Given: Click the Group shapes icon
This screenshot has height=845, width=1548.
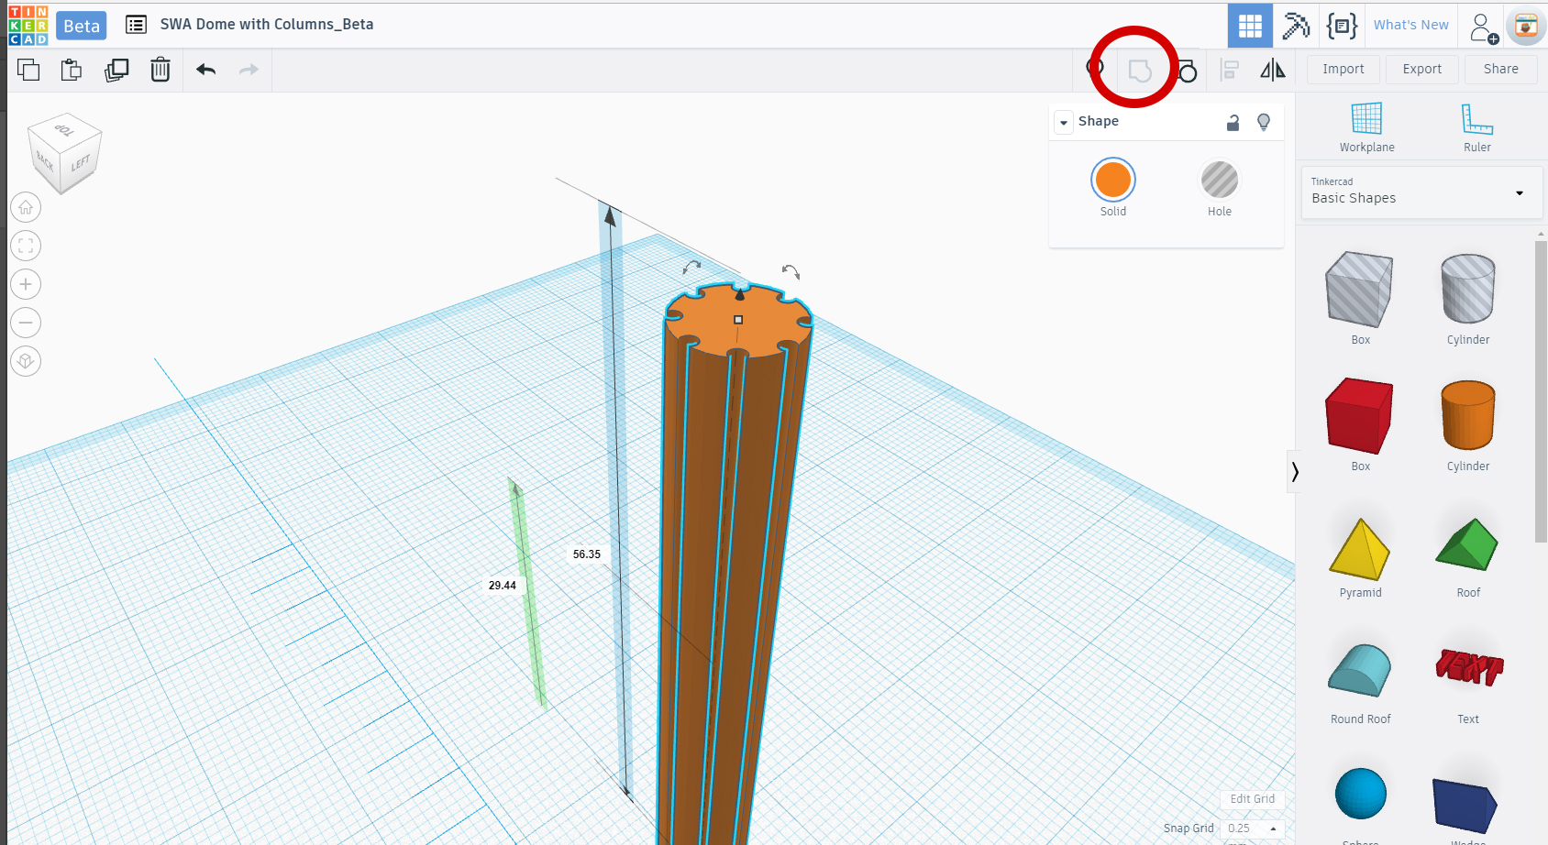Looking at the screenshot, I should coord(1140,71).
